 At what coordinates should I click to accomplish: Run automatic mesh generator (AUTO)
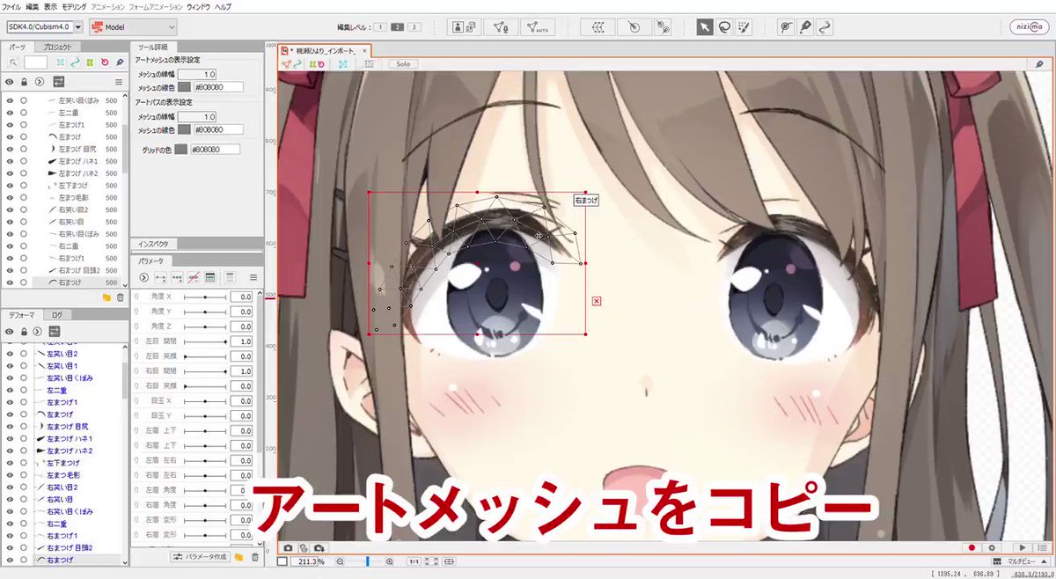click(539, 27)
